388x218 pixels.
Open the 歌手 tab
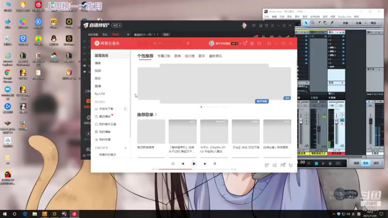(x=202, y=56)
